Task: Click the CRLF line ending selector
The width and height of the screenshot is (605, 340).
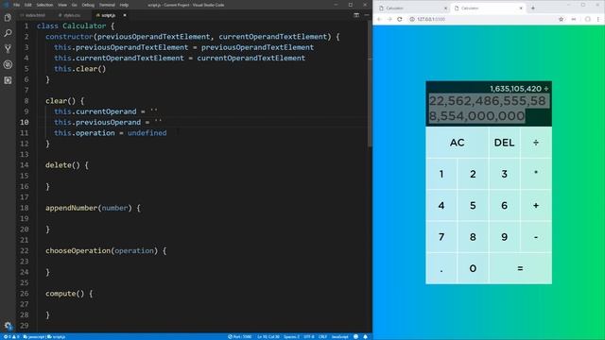Action: click(322, 336)
